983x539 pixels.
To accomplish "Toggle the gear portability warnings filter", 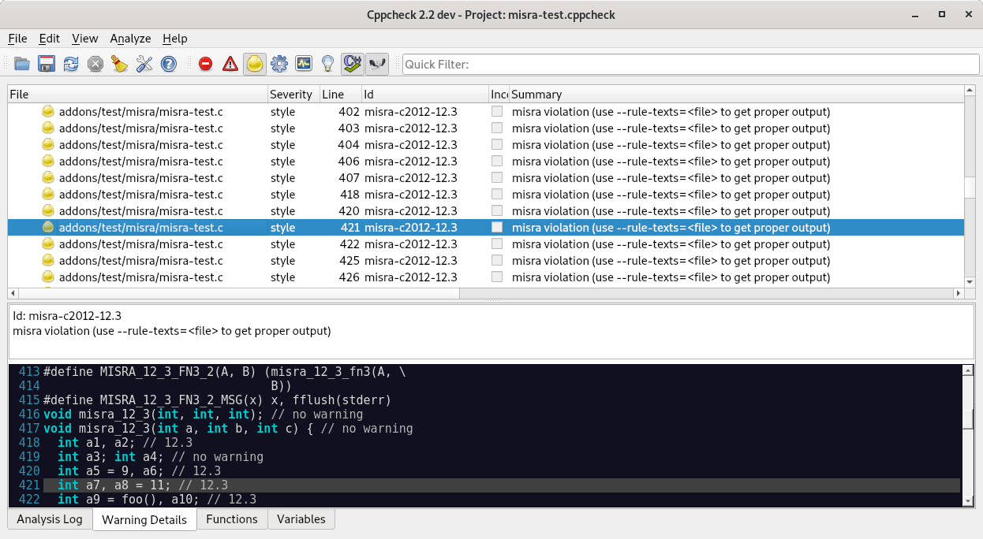I will 279,64.
